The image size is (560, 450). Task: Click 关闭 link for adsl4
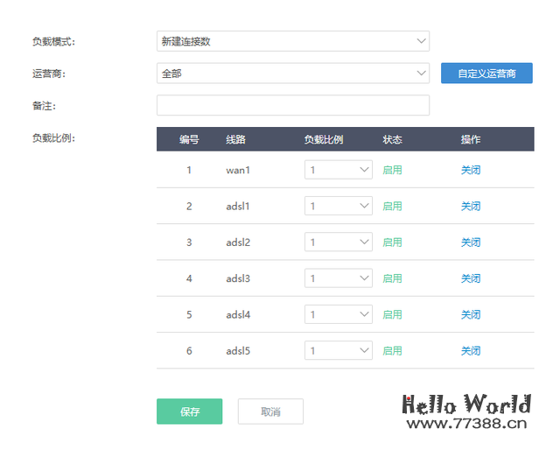(471, 314)
